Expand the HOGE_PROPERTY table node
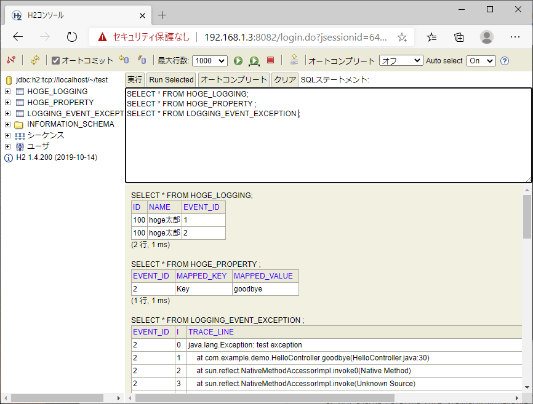533x404 pixels. (7, 103)
